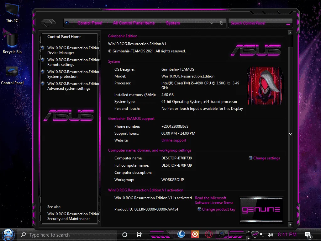Click the address bar location icon
Image resolution: width=321 pixels, height=241 pixels.
(x=67, y=23)
